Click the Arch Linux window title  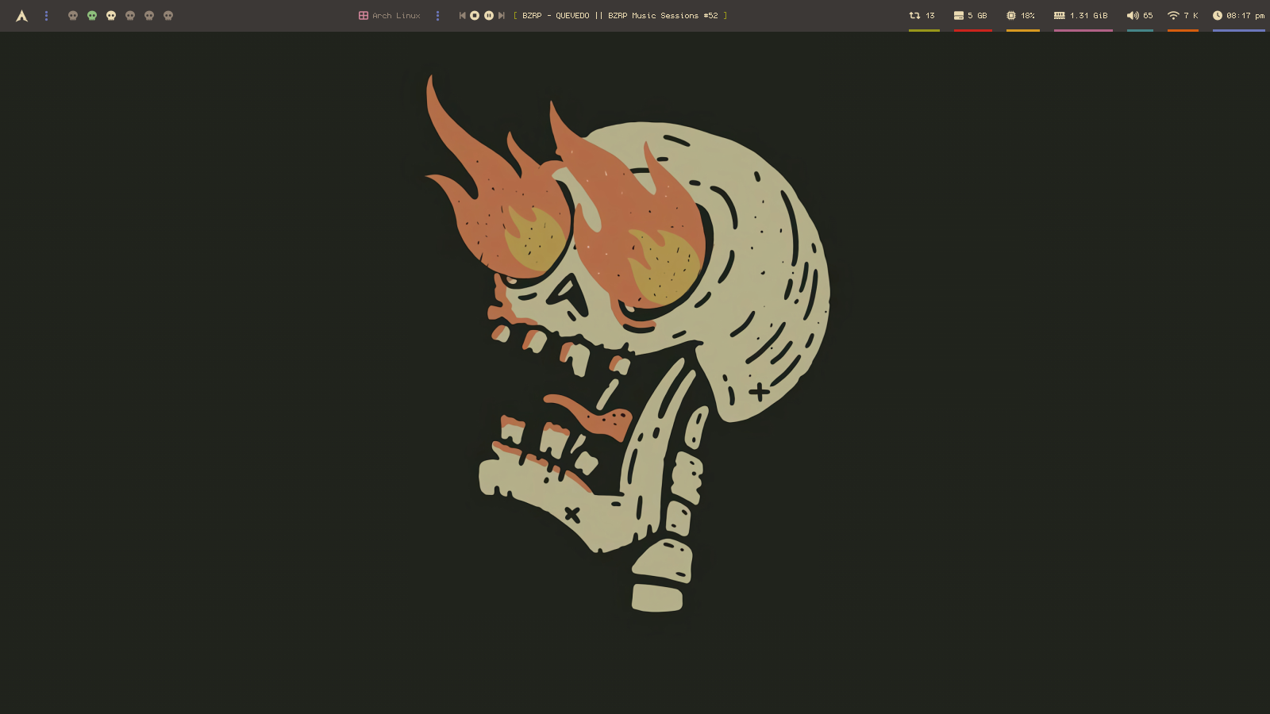click(x=396, y=16)
